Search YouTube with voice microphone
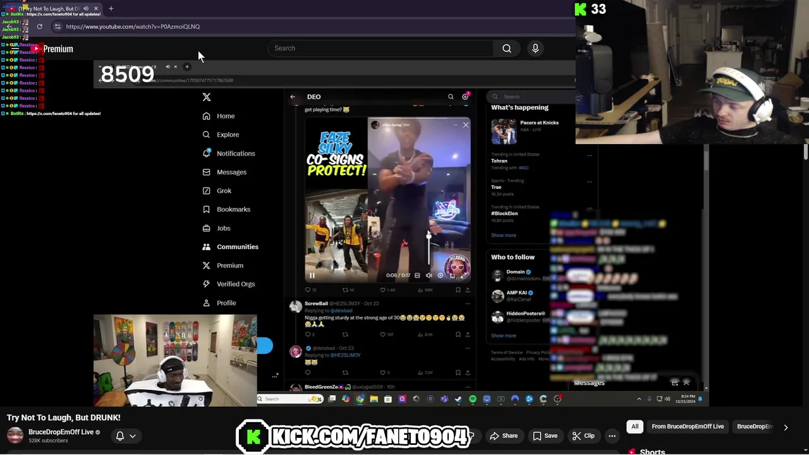 tap(535, 49)
